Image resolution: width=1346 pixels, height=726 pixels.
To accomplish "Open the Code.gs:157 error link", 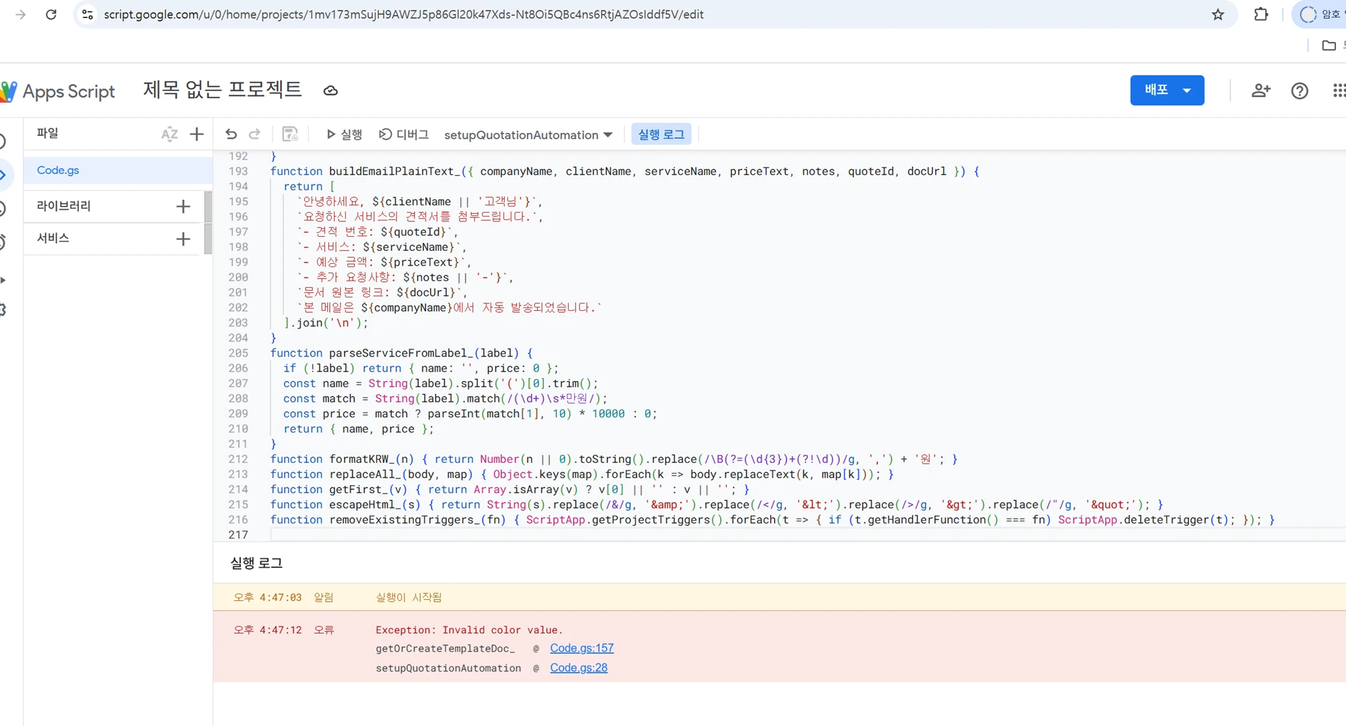I will (581, 648).
